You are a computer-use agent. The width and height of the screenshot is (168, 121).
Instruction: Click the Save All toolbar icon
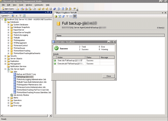point(54,9)
